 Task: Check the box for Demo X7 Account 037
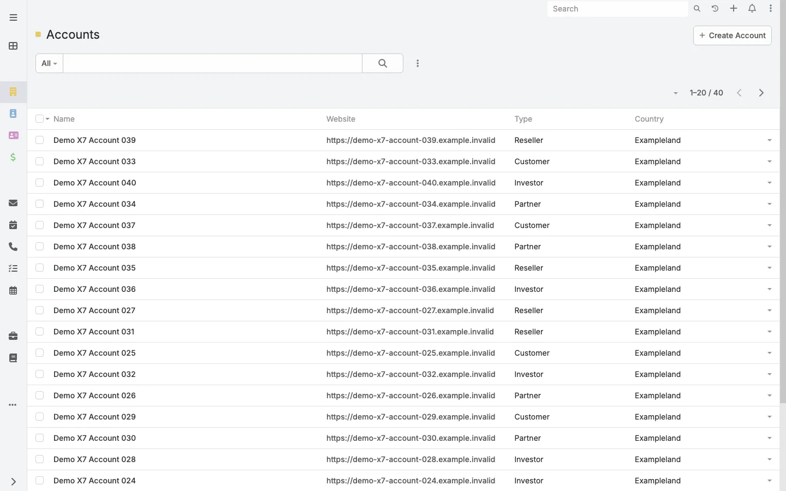tap(39, 225)
